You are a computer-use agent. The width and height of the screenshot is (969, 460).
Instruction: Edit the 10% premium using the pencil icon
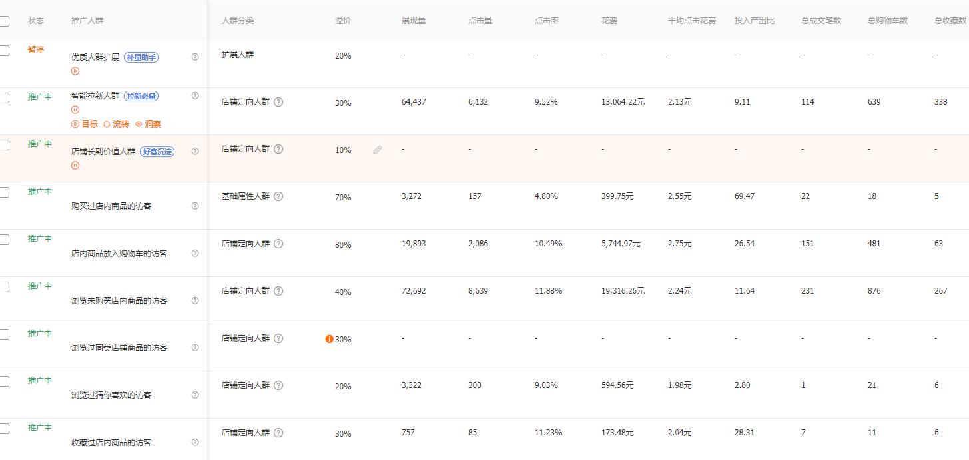[378, 150]
